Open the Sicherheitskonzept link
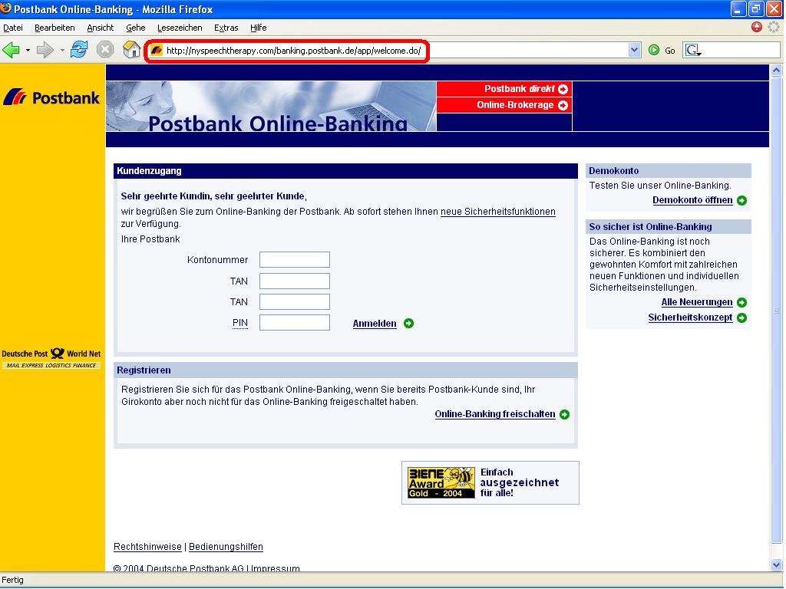Screen dimensions: 786x589 tap(690, 318)
